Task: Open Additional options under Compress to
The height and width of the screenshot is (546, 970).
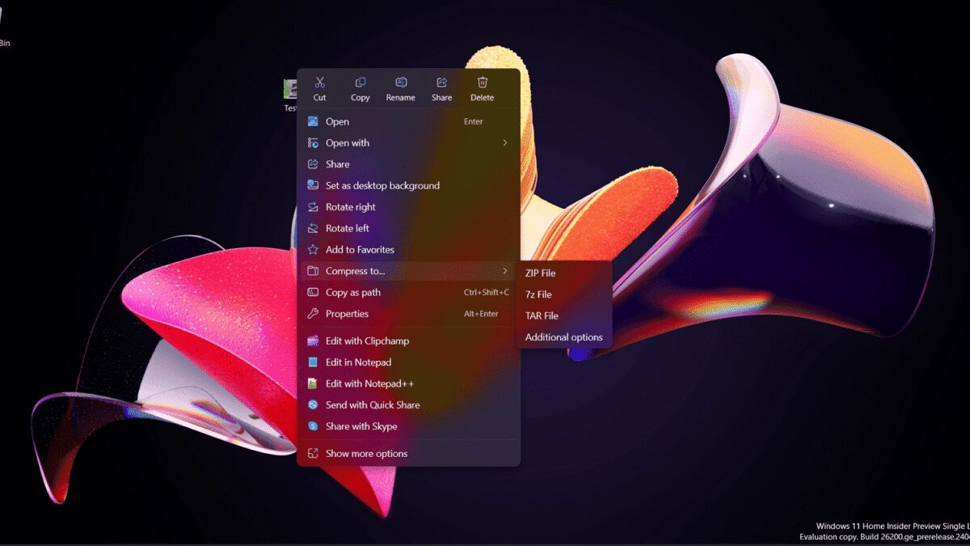Action: pyautogui.click(x=564, y=337)
